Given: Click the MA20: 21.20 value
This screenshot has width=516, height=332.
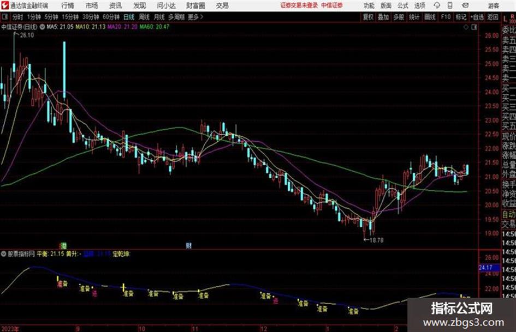Looking at the screenshot, I should [122, 27].
